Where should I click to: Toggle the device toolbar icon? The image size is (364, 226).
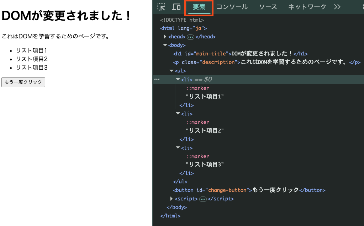176,7
